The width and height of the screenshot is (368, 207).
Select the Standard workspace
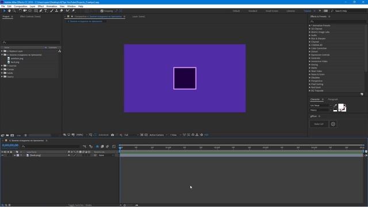pyautogui.click(x=253, y=11)
